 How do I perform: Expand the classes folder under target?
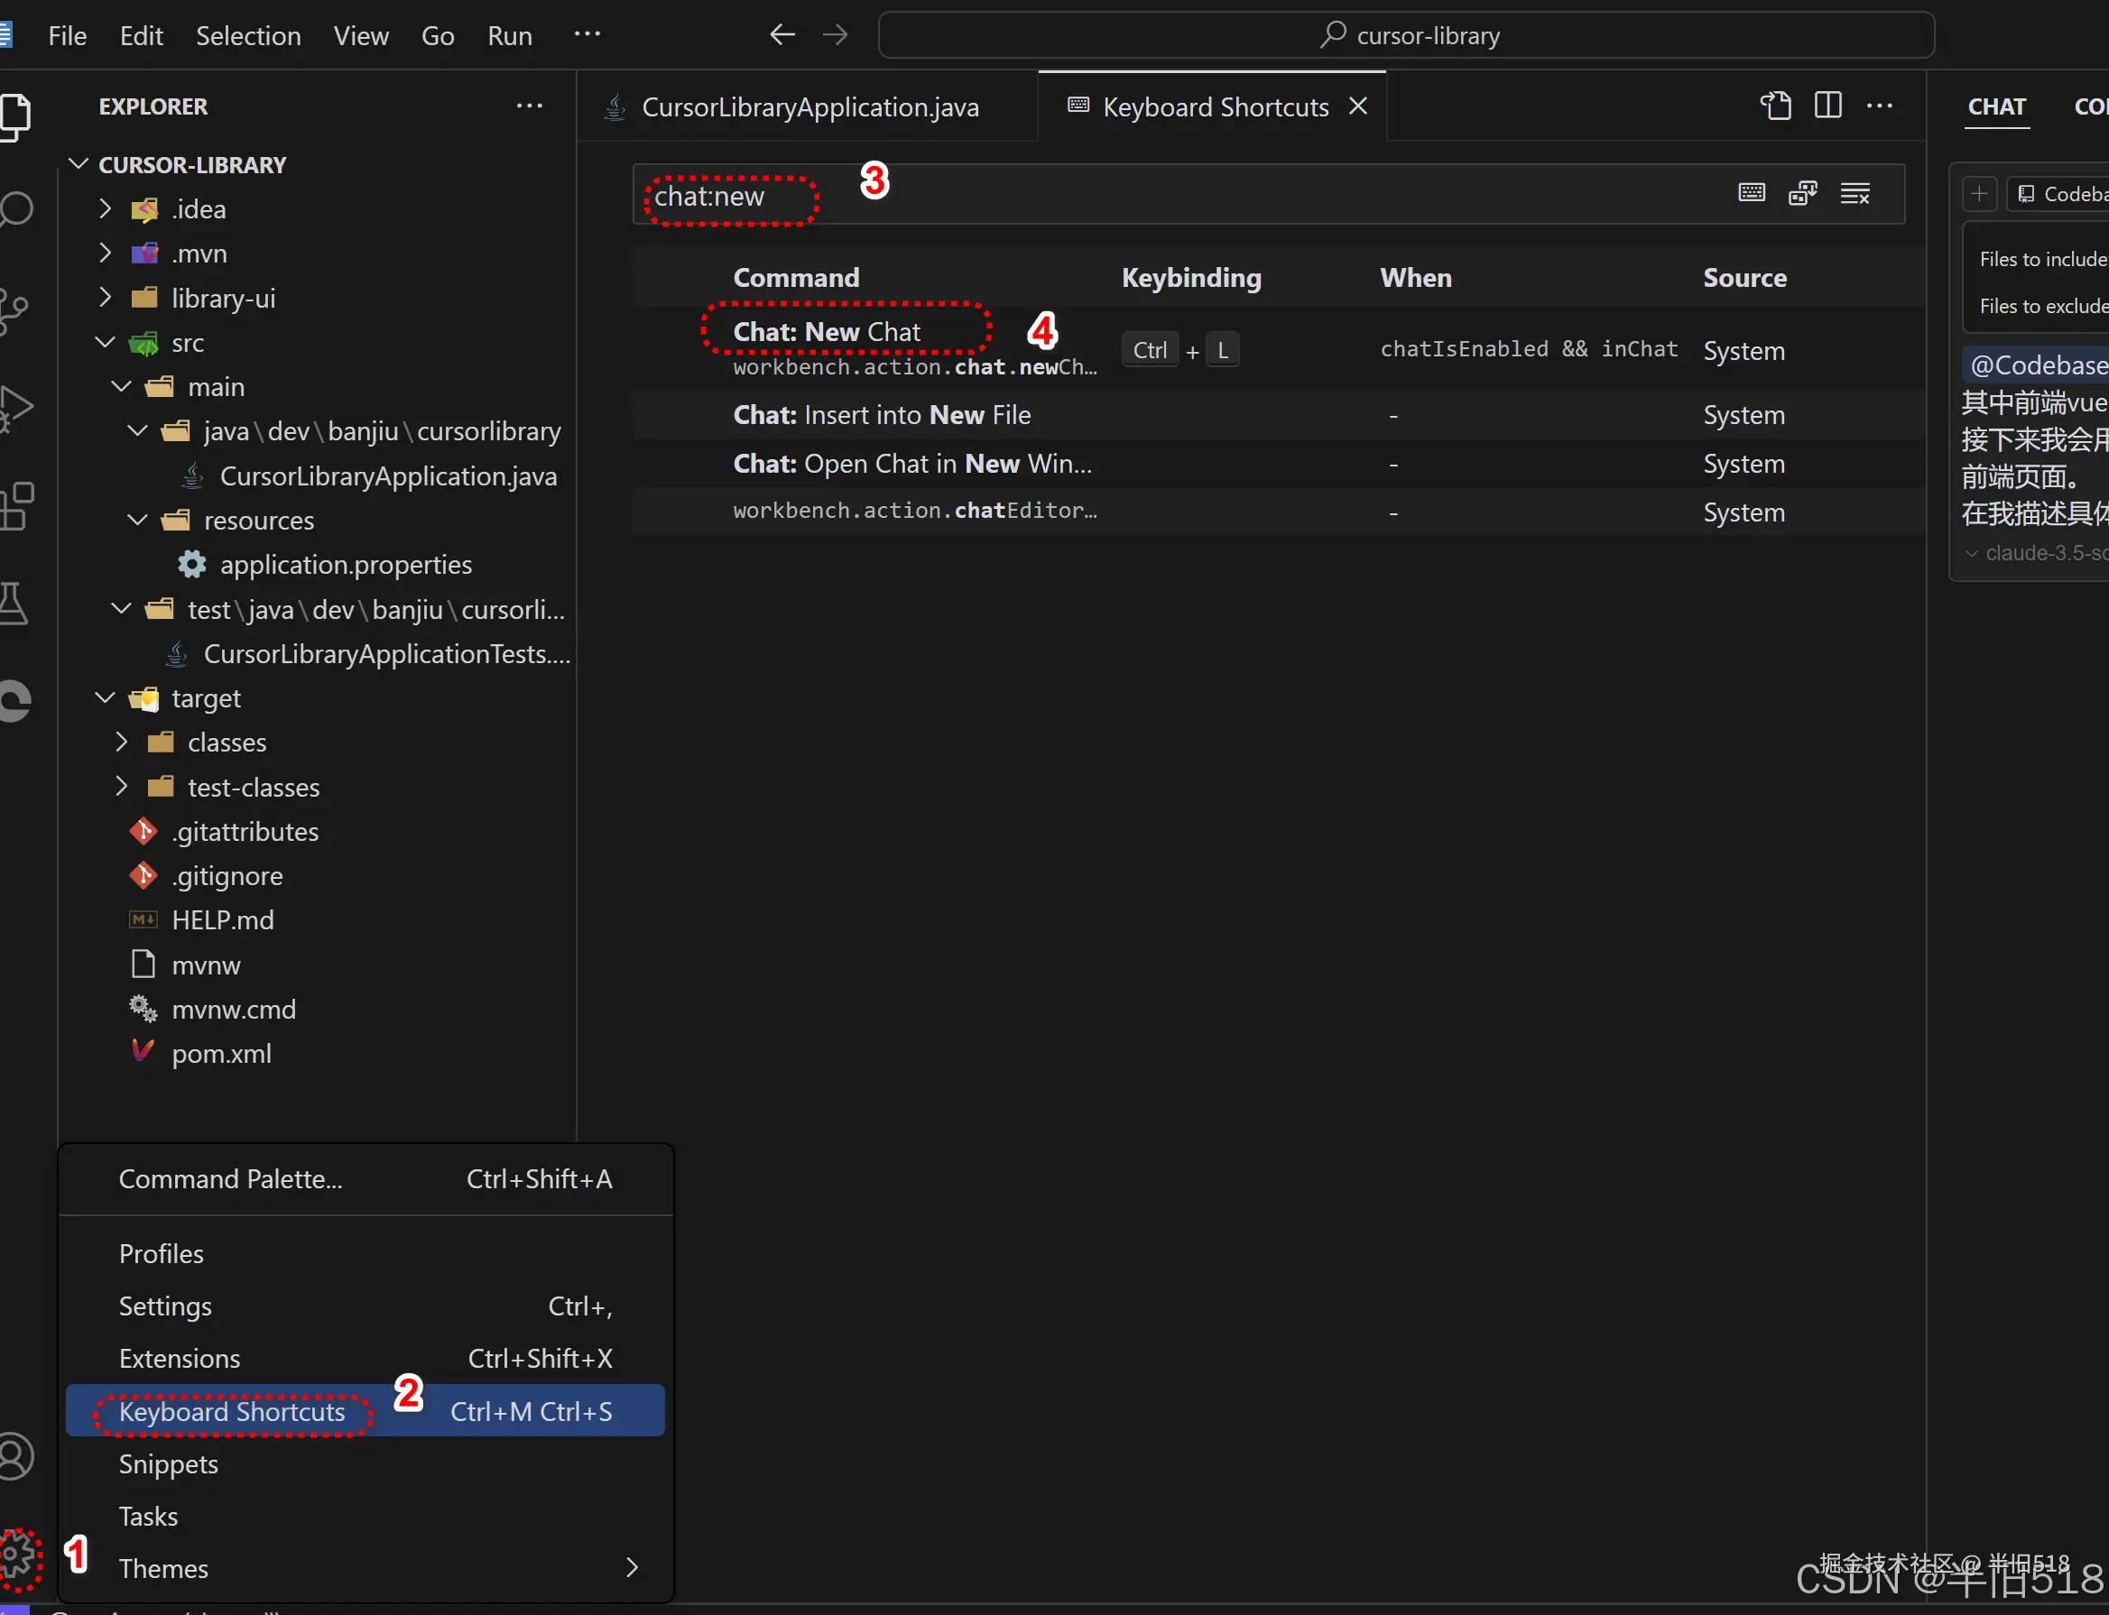click(x=122, y=743)
